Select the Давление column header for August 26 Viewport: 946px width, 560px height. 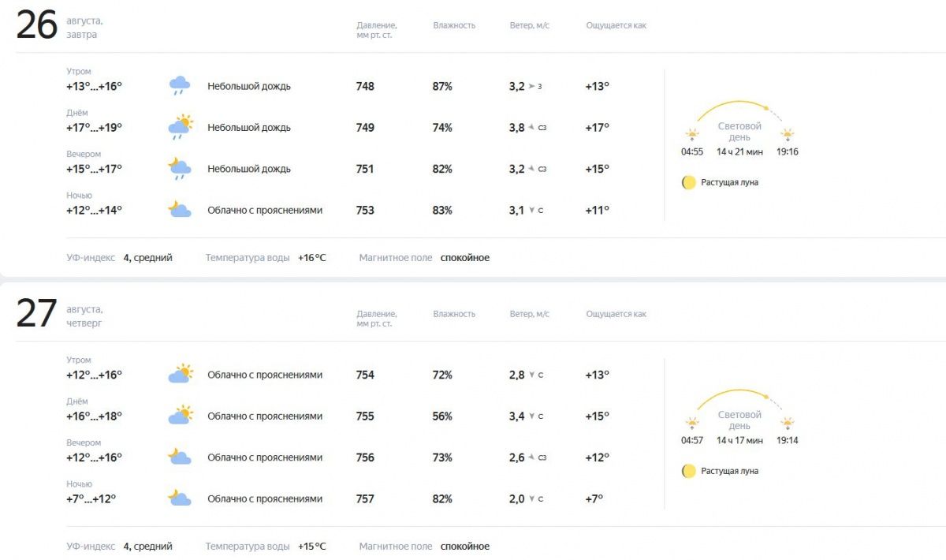[x=377, y=30]
